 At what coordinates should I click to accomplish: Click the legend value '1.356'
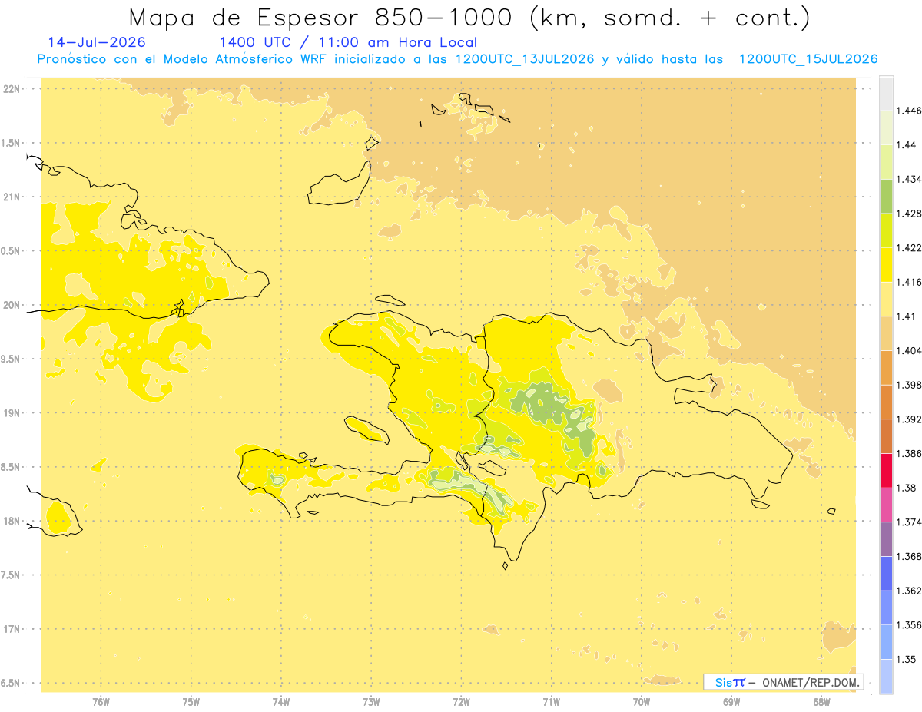909,625
